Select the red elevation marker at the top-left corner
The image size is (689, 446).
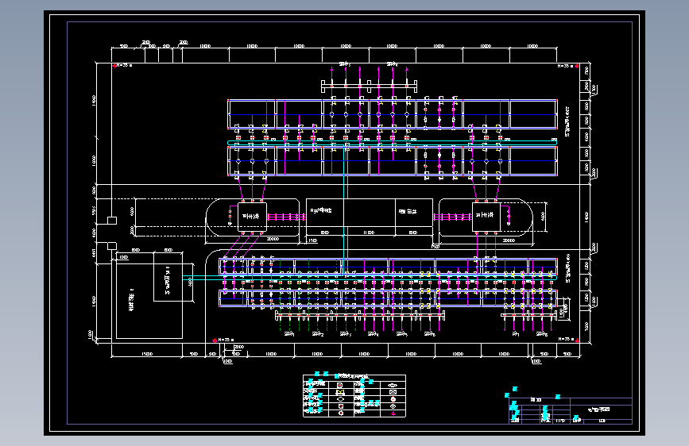(114, 66)
